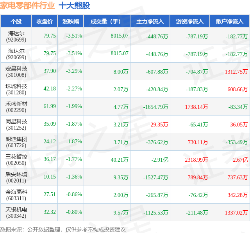Click the 家电零部件行业 title text

[x=27, y=5]
